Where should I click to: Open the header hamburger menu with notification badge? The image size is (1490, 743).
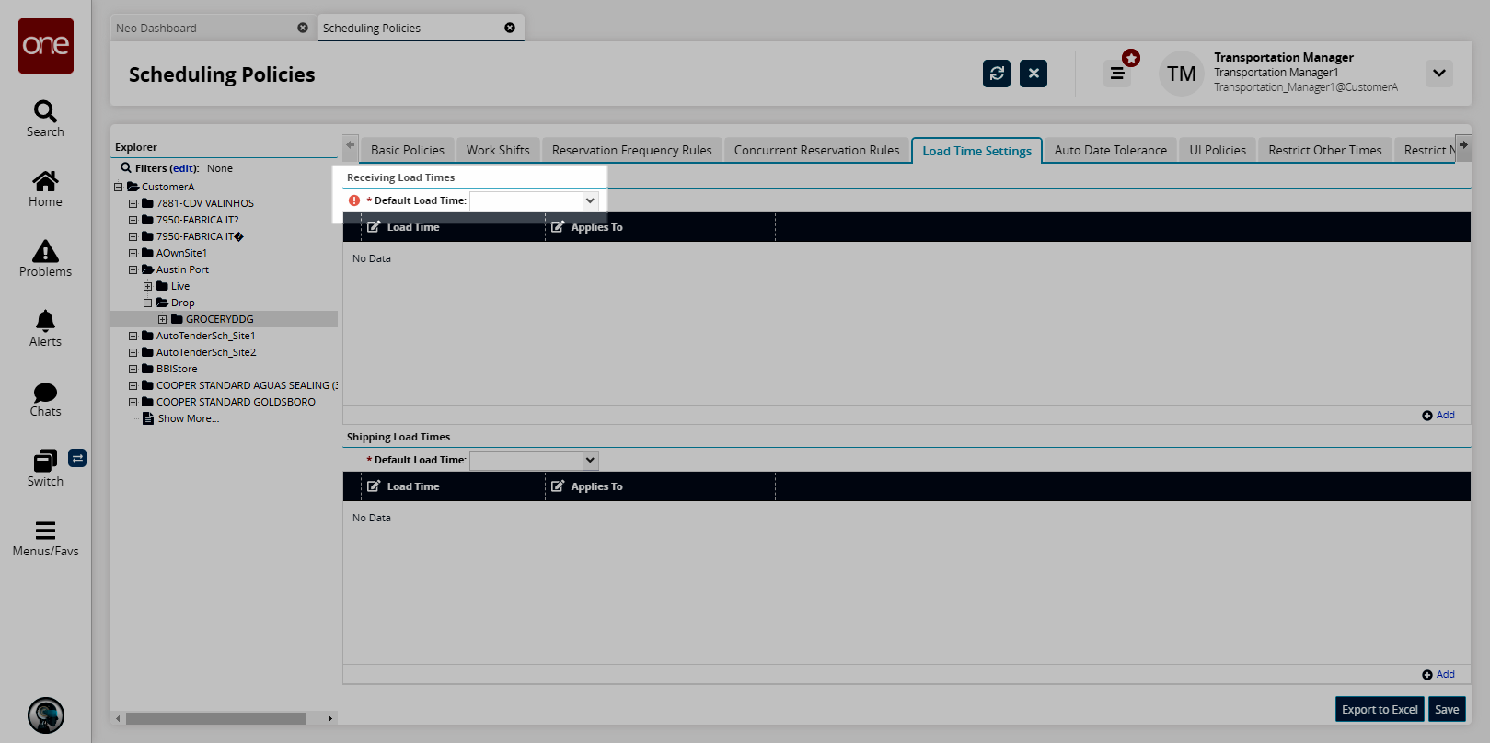pyautogui.click(x=1117, y=74)
